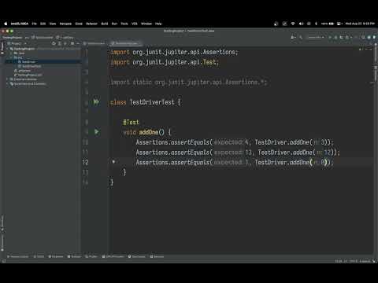The height and width of the screenshot is (283, 378).
Task: Open Project panel options gear
Action: point(72,43)
